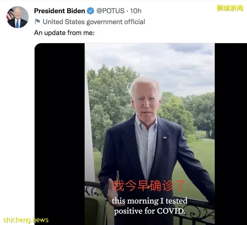Click the video's left black letterbox bar
247x225 pixels.
pos(59,134)
